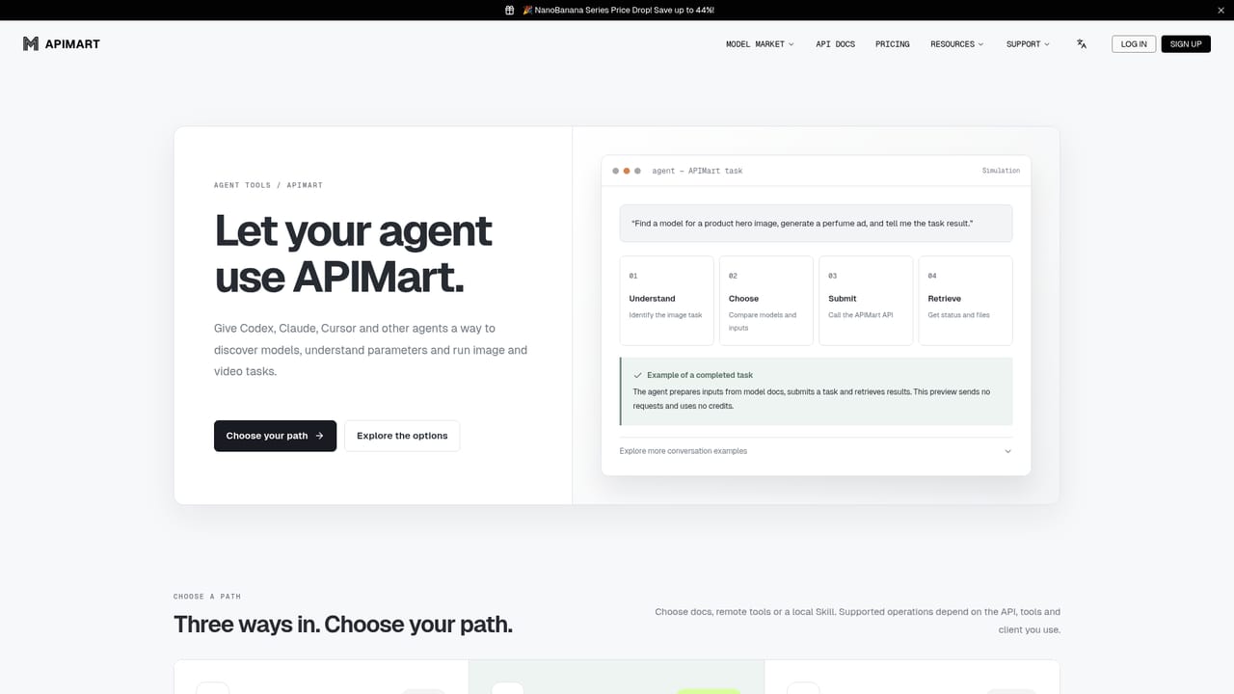This screenshot has width=1234, height=694.
Task: Click the 'agent — APIMart task' window title
Action: (x=697, y=171)
